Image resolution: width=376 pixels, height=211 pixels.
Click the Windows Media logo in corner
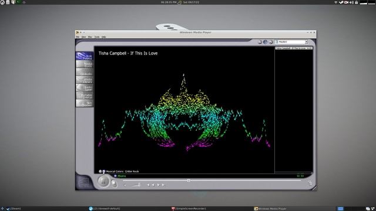click(x=84, y=182)
